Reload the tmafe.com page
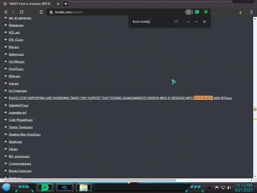This screenshot has width=257, height=193. pyautogui.click(x=22, y=12)
